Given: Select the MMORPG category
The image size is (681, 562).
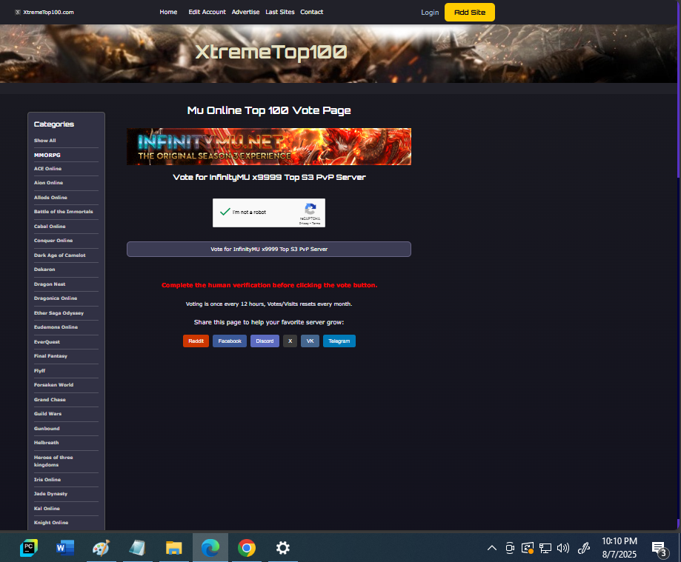Looking at the screenshot, I should 47,155.
